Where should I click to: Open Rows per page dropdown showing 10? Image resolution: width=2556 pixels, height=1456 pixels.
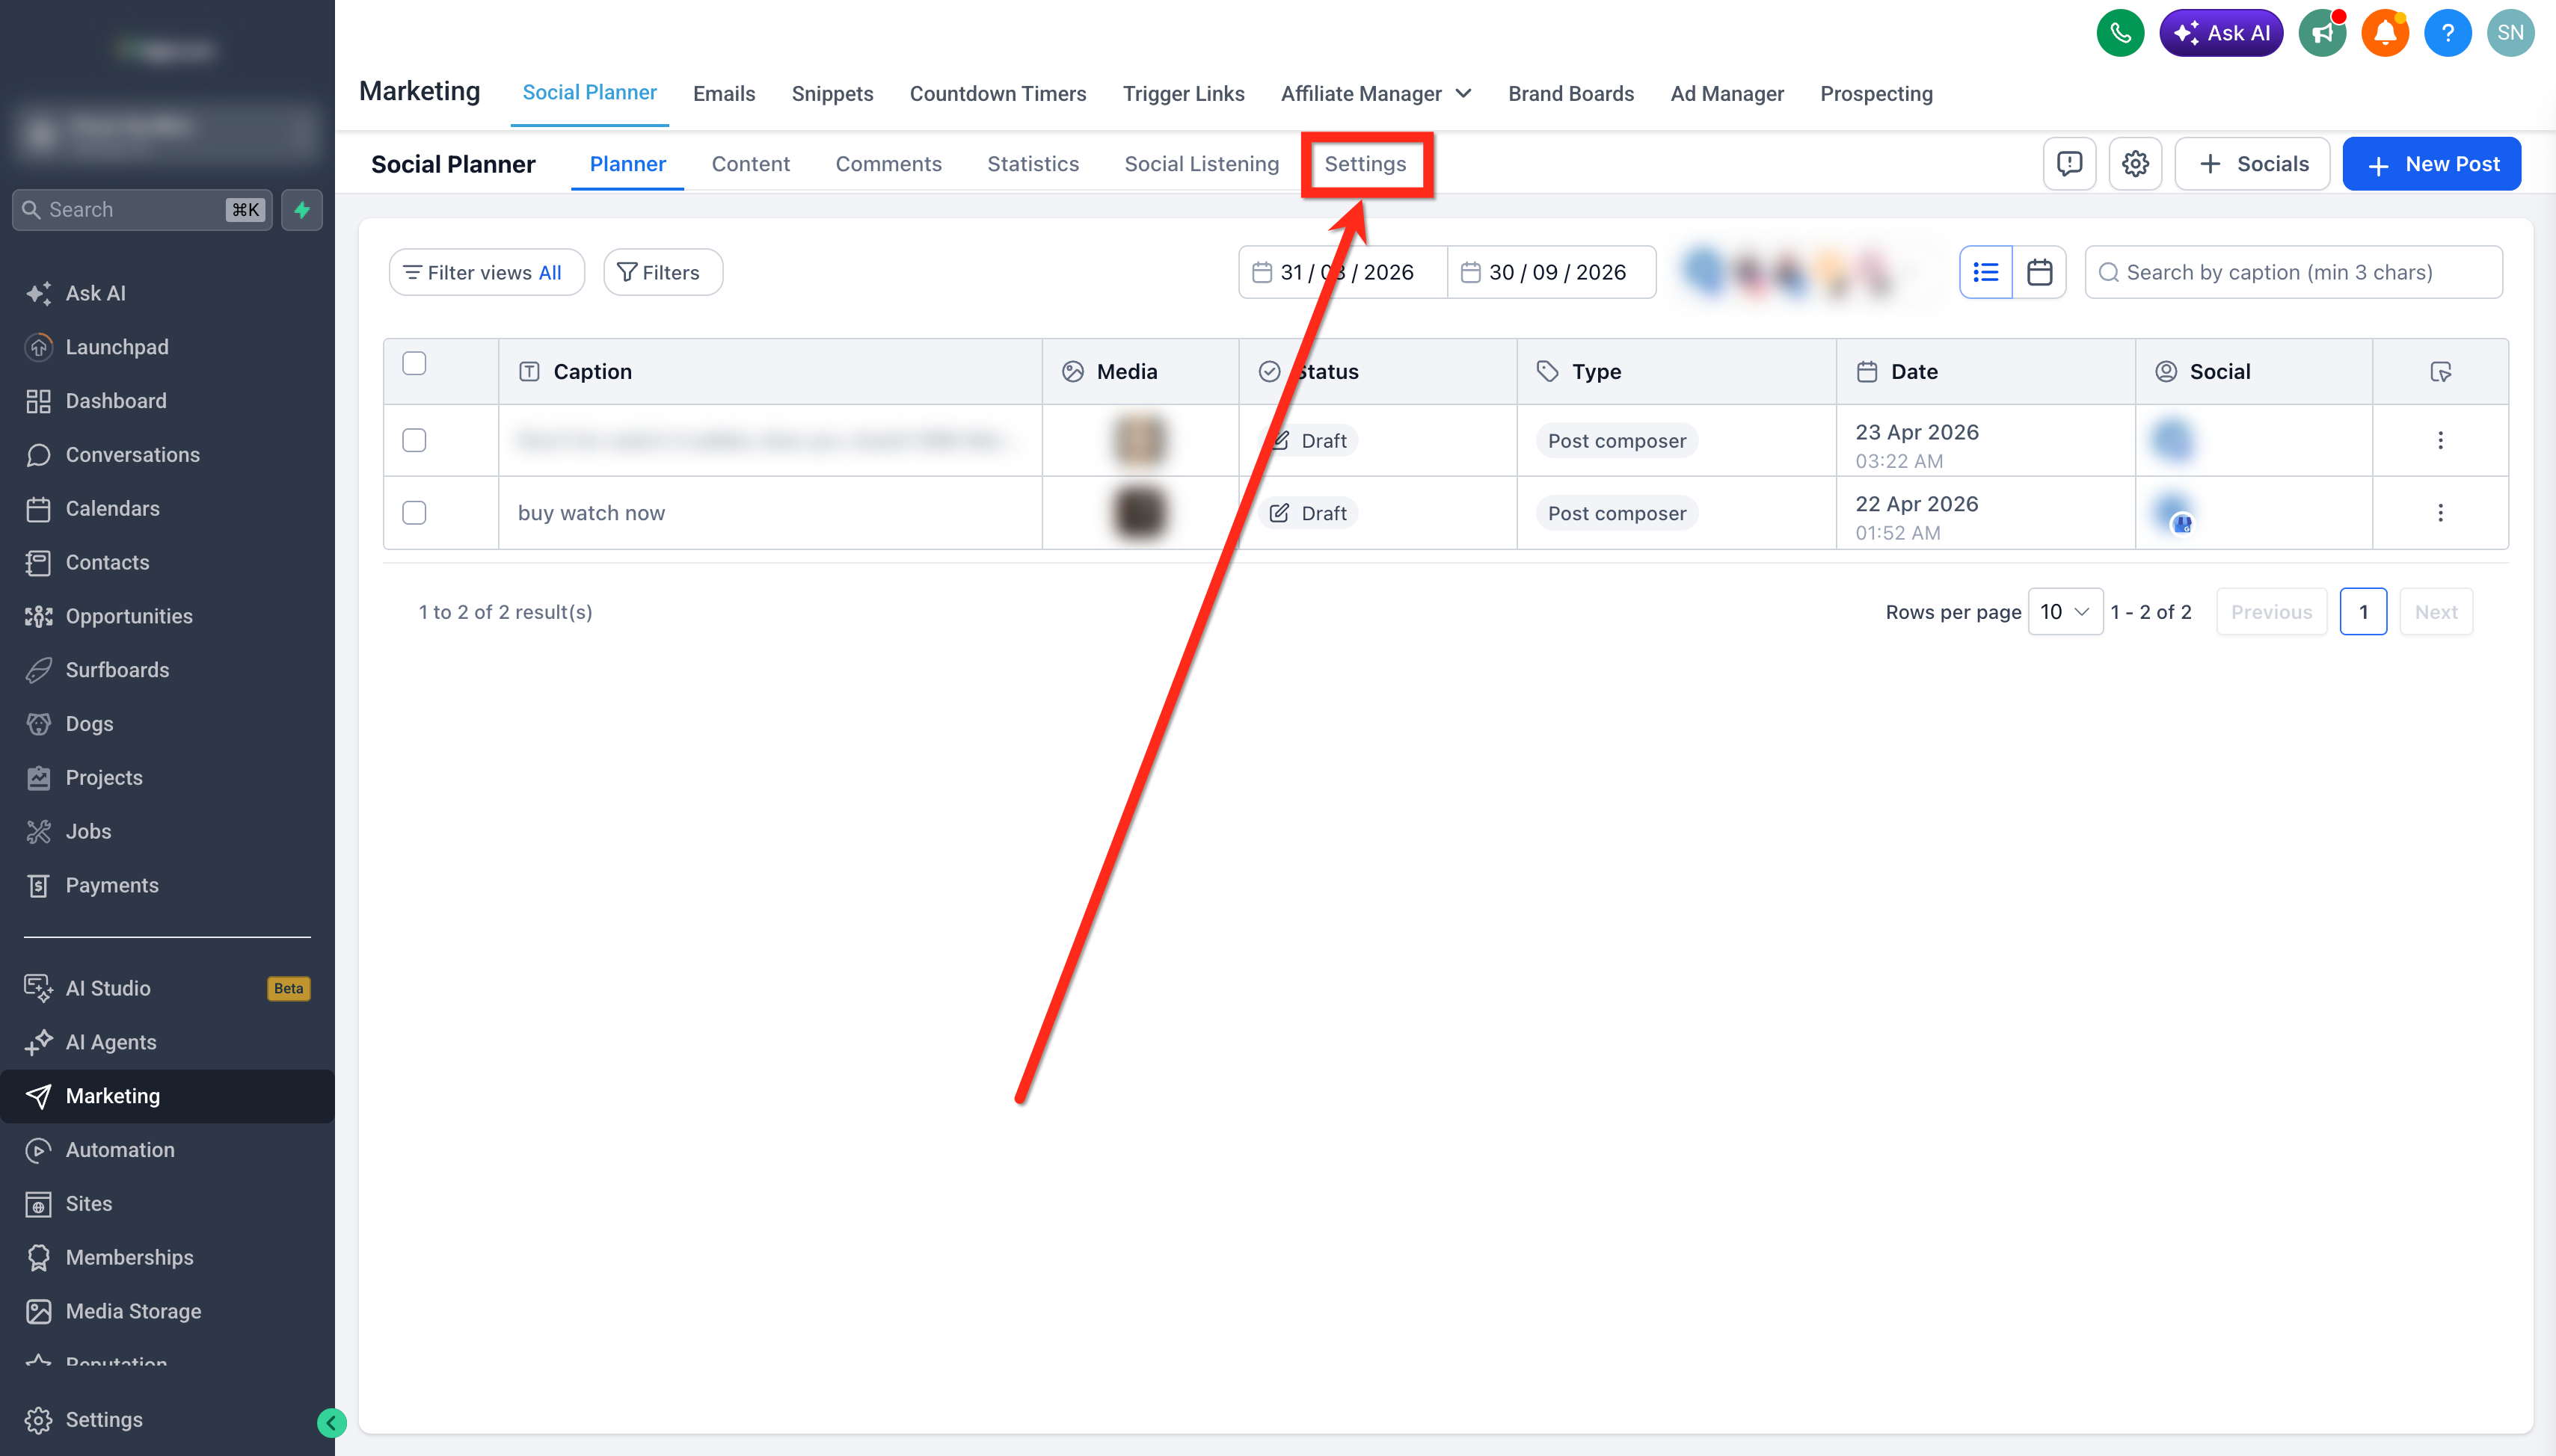point(2065,612)
